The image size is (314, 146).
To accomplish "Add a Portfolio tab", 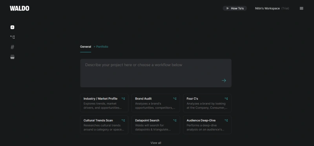I will [x=101, y=47].
